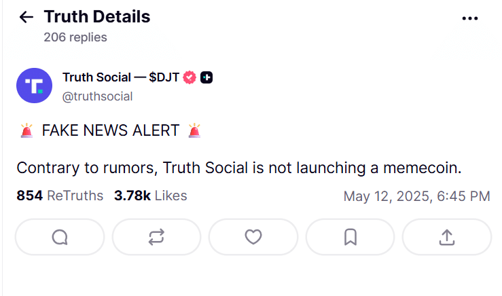Click the black plus badge icon
The height and width of the screenshot is (296, 502).
[207, 77]
